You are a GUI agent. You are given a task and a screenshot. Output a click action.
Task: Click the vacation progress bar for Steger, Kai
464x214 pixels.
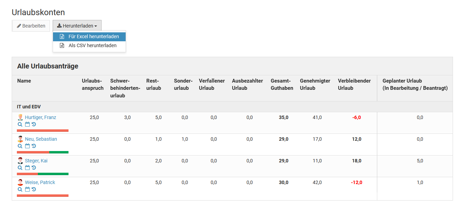pos(43,174)
